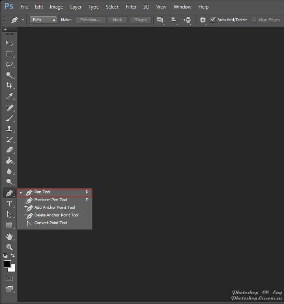Open the gear path options dropdown
This screenshot has height=304, width=284.
coord(203,20)
